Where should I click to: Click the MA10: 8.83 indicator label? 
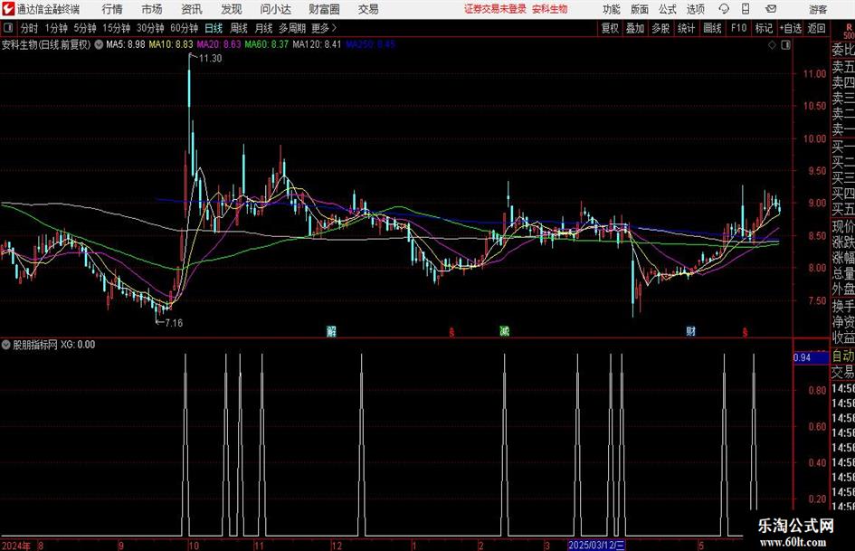click(x=171, y=44)
